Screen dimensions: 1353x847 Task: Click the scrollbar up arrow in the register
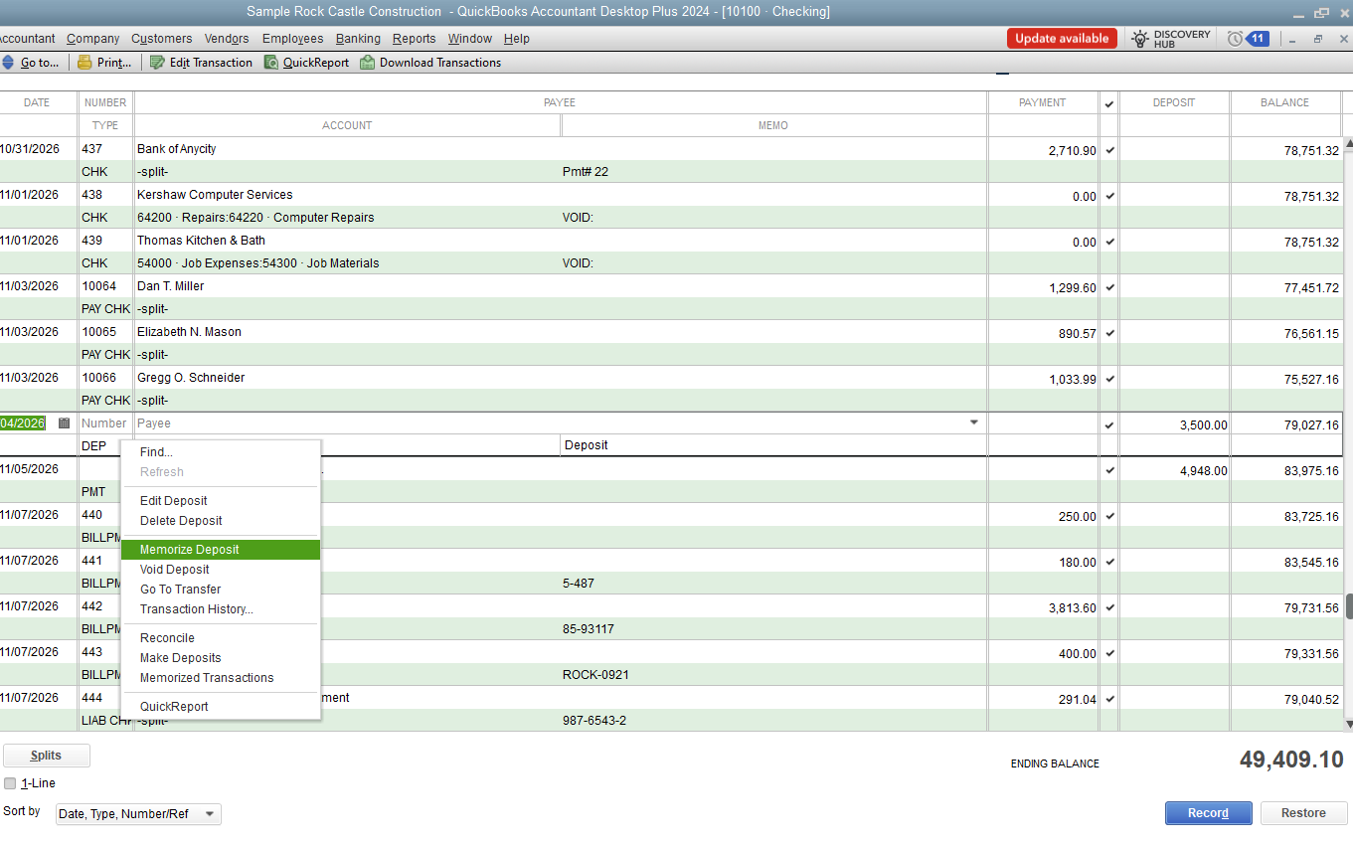(1348, 145)
